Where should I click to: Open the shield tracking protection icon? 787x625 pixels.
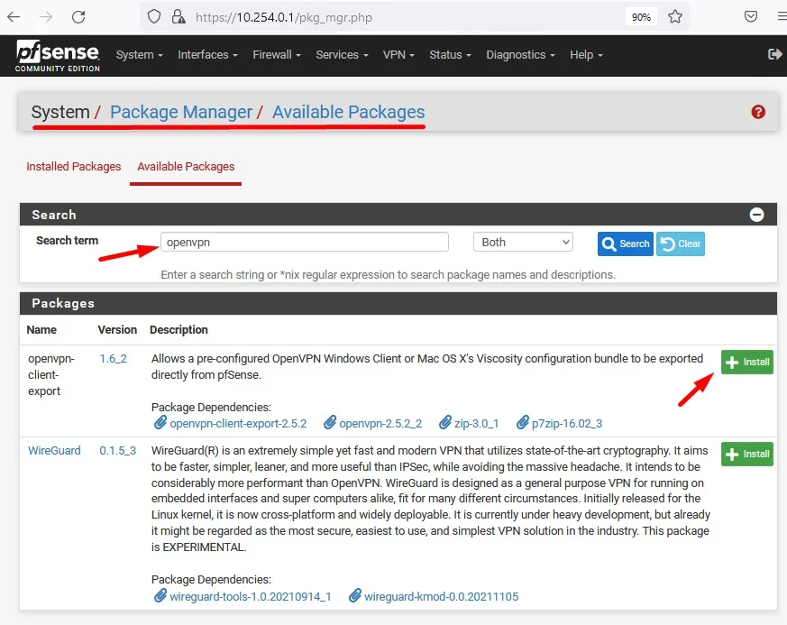[x=154, y=17]
